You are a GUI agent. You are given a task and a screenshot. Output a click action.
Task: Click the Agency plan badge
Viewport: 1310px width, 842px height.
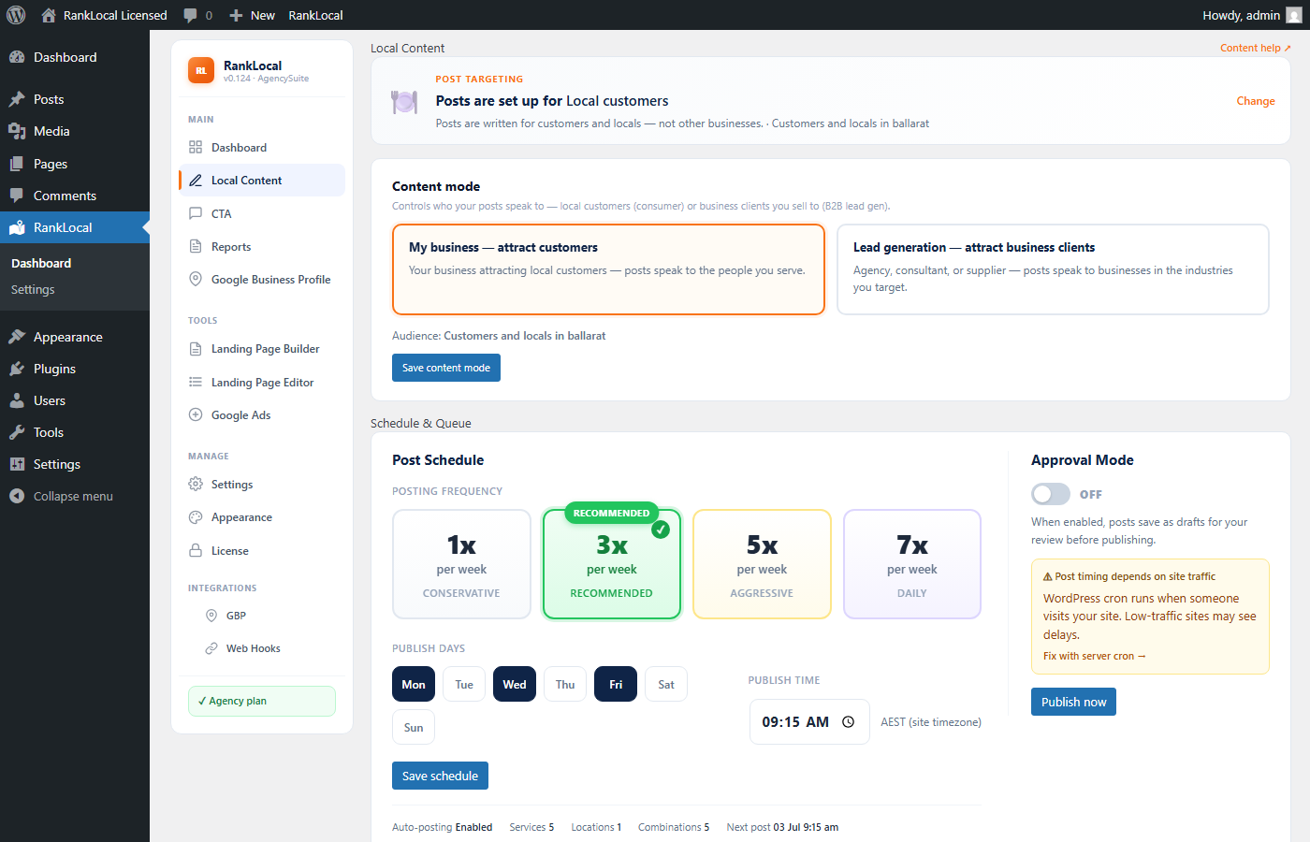[262, 701]
